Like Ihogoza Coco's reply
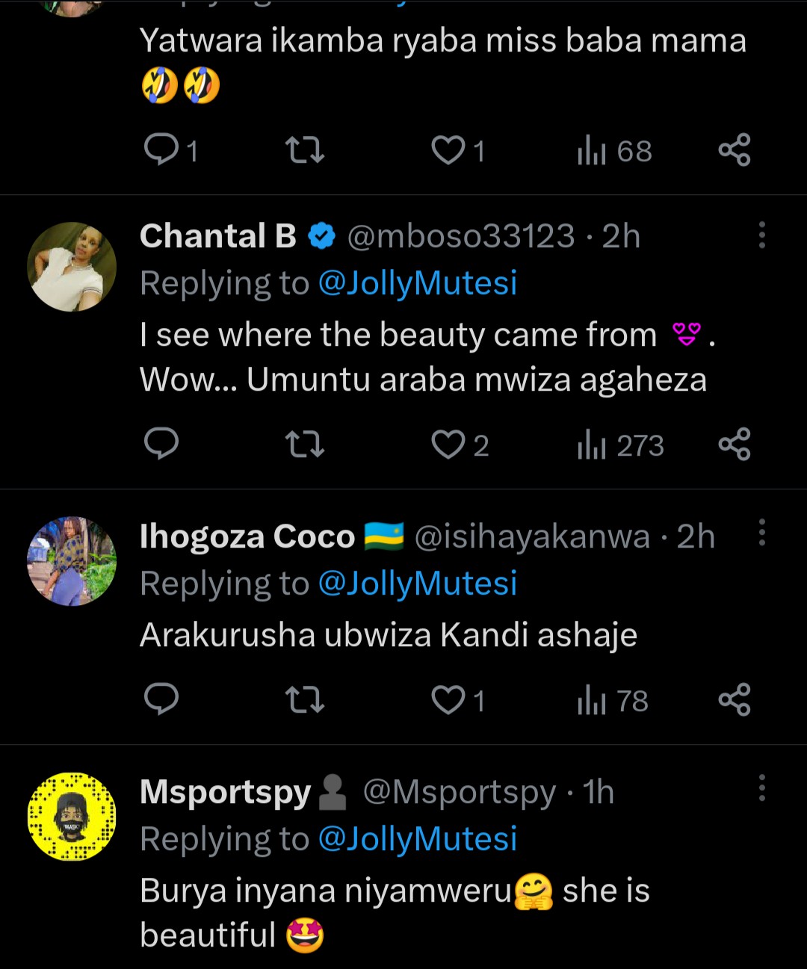 click(448, 701)
